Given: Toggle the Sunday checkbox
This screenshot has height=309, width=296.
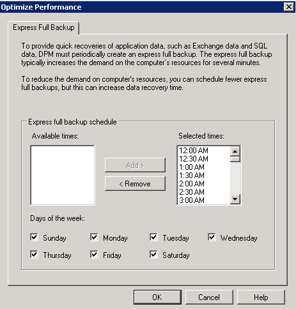Looking at the screenshot, I should 34,237.
